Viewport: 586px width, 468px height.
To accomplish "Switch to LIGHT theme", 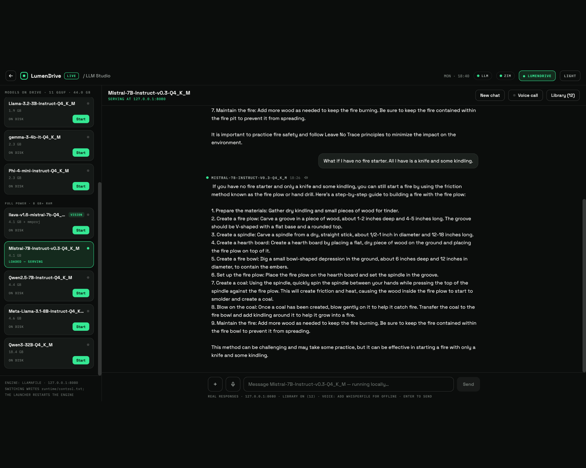I will (x=570, y=76).
